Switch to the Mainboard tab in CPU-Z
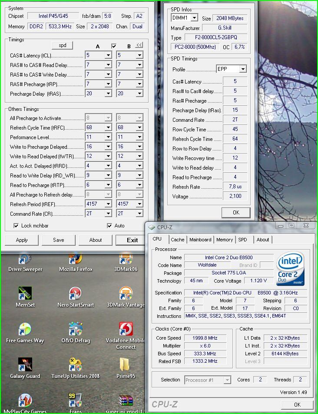318x414 pixels. 200,240
